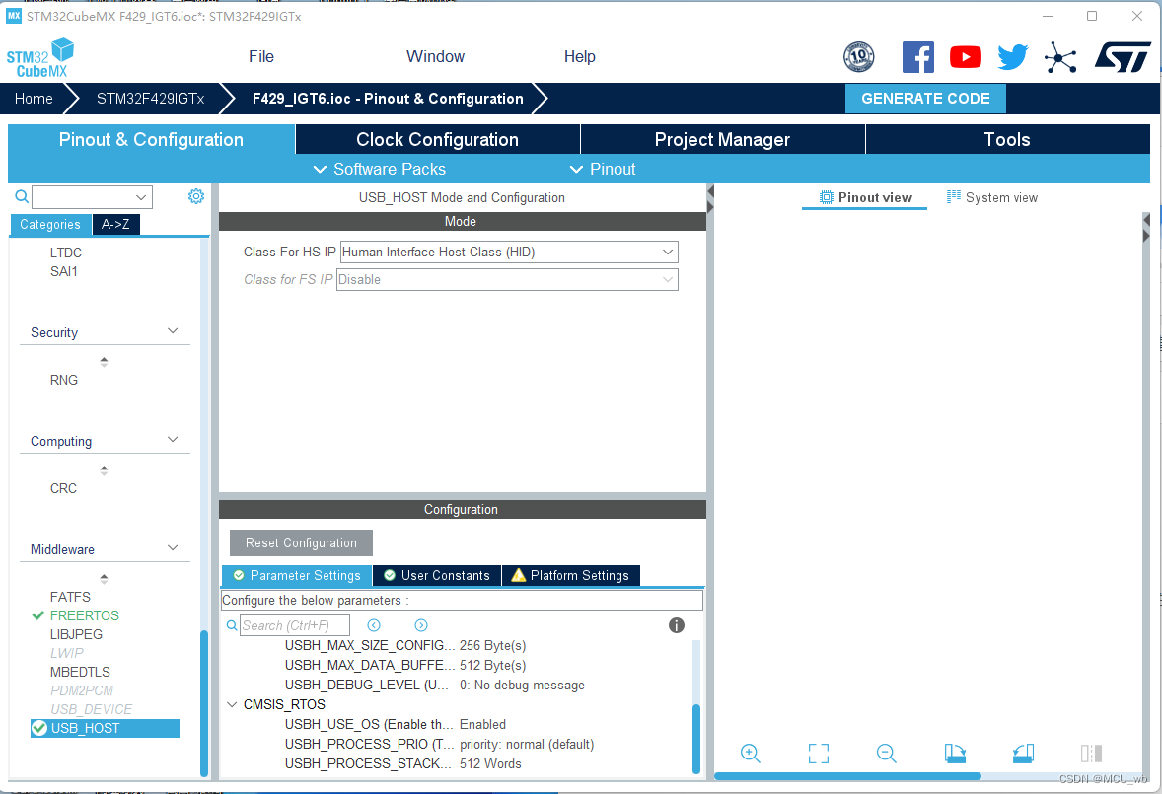
Task: Switch to A->Z listing tab
Action: [x=115, y=225]
